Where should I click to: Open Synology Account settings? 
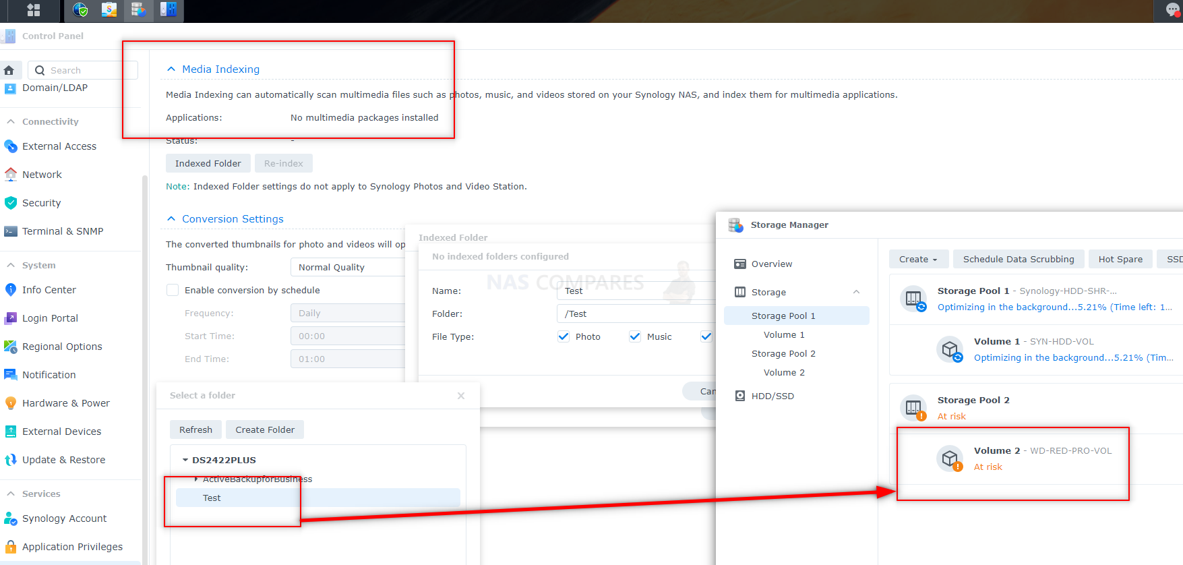click(x=64, y=518)
